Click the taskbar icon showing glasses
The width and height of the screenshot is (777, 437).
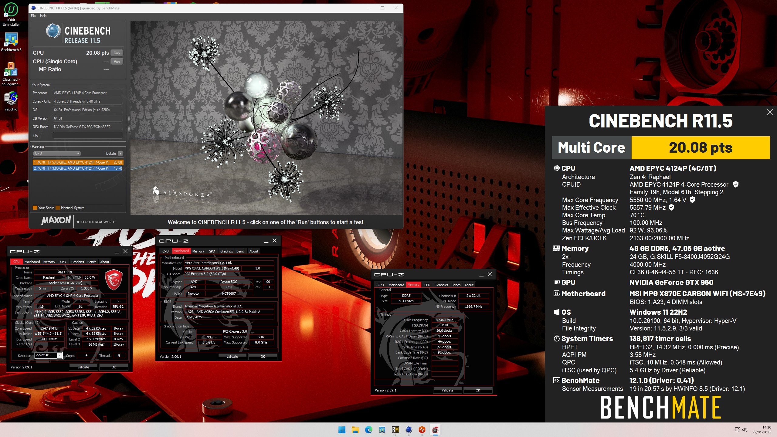[x=382, y=430]
